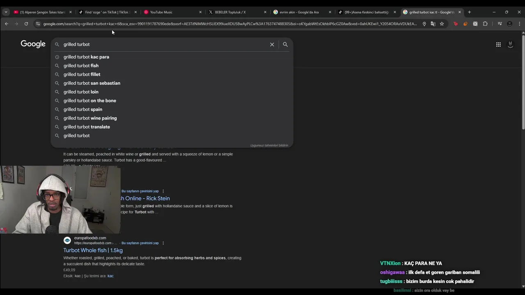
Task: Open three-dot options for Rick Stein result
Action: point(163,191)
